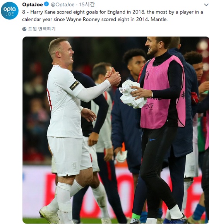Open the @OptaJoe handle link

(x=63, y=5)
